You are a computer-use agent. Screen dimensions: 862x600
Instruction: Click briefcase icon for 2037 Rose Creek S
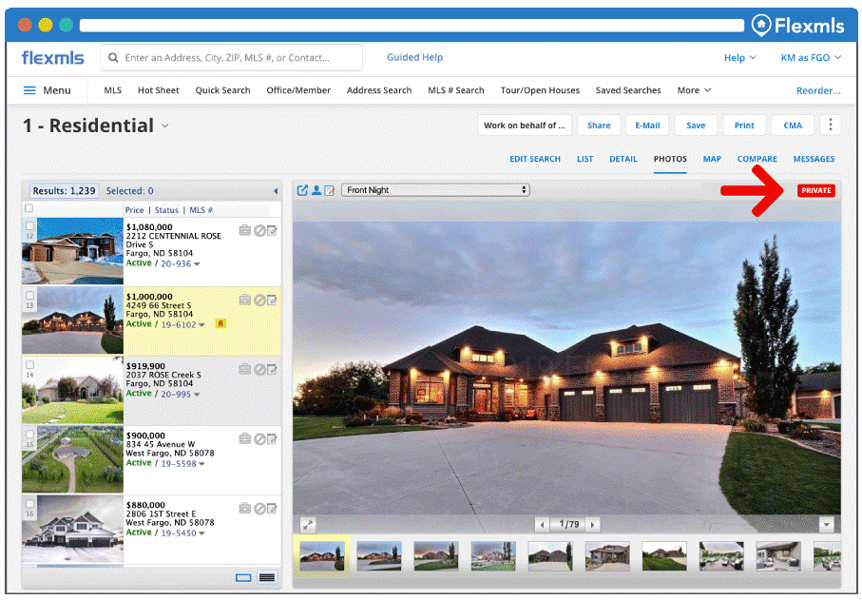(245, 369)
